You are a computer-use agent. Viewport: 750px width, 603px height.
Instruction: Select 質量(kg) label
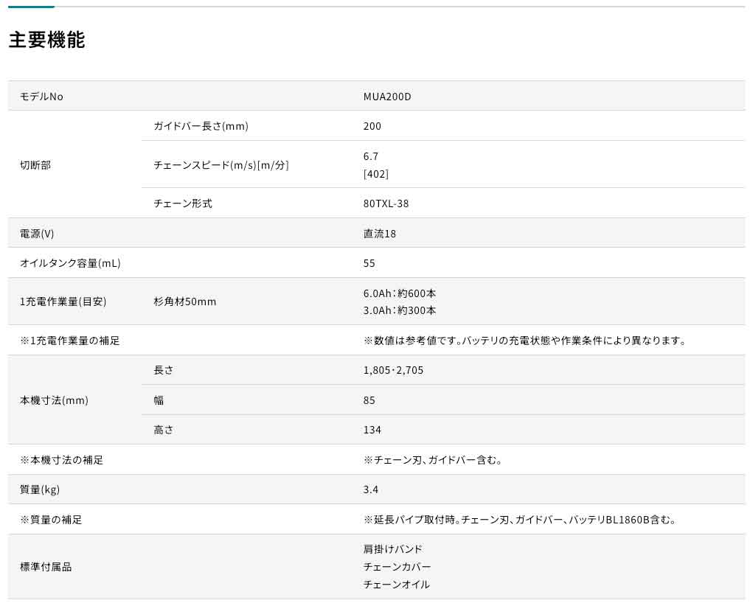pyautogui.click(x=40, y=489)
